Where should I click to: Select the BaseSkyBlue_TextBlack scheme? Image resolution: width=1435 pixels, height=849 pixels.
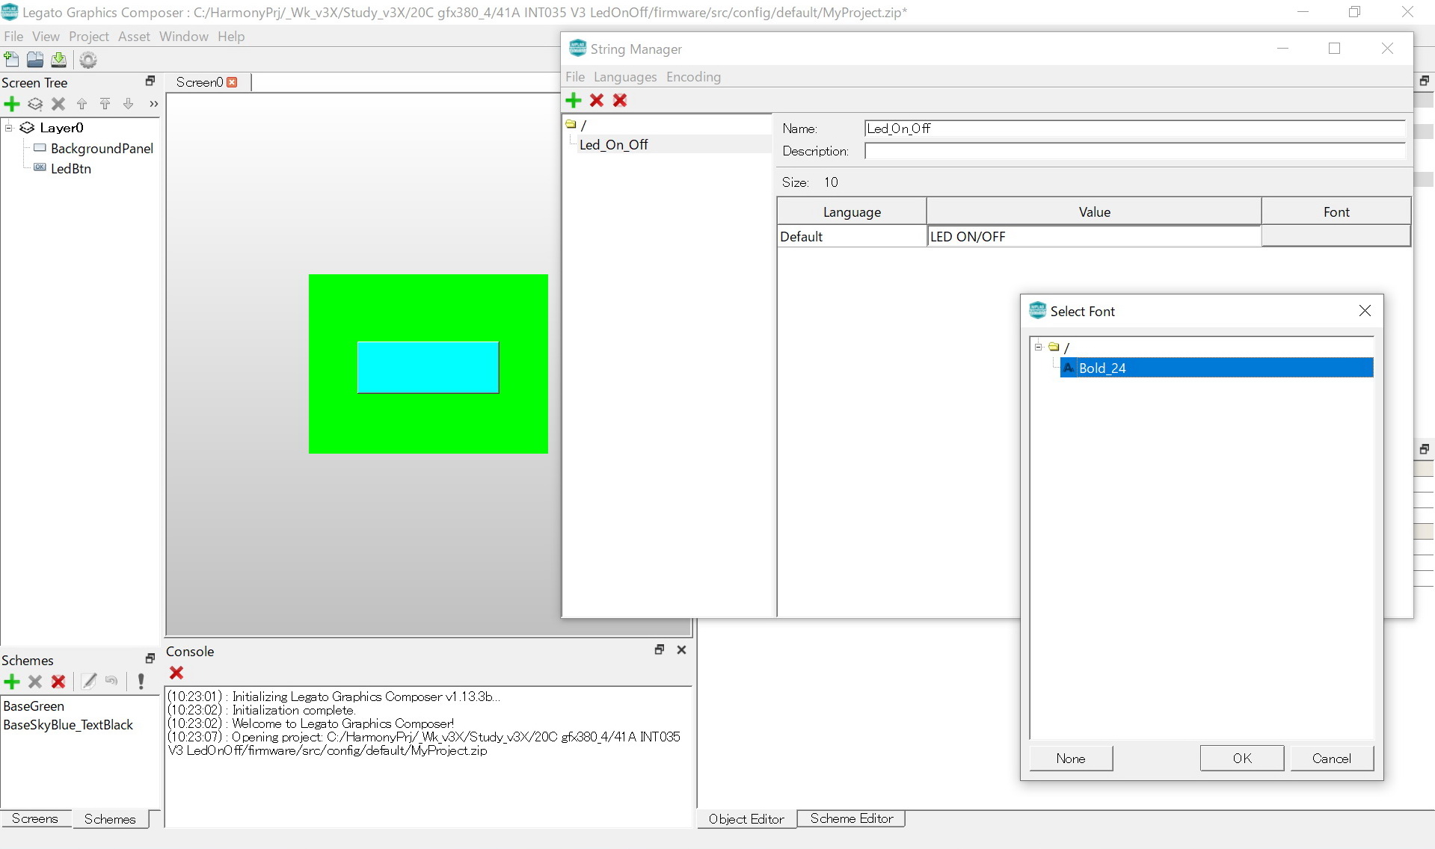68,725
